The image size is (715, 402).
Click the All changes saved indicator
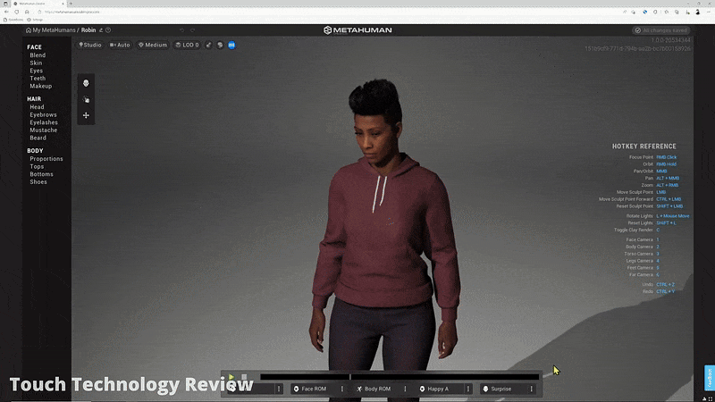point(660,30)
